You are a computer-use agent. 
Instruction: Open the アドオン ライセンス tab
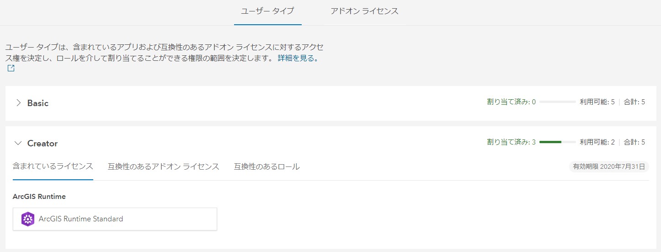pyautogui.click(x=364, y=11)
